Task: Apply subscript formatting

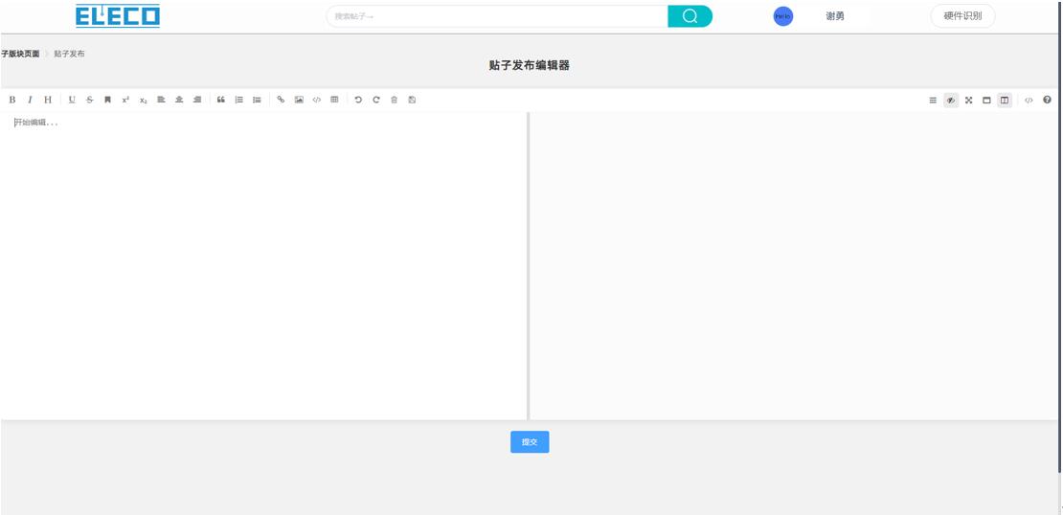Action: (x=143, y=100)
